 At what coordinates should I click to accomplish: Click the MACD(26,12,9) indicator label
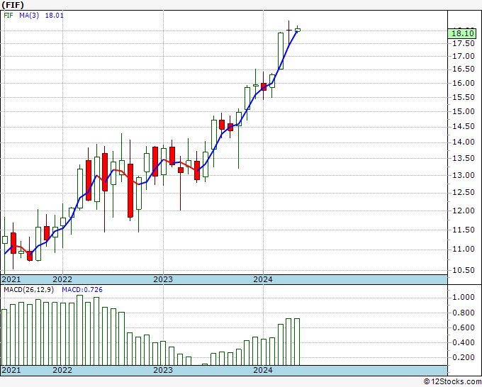(29, 290)
